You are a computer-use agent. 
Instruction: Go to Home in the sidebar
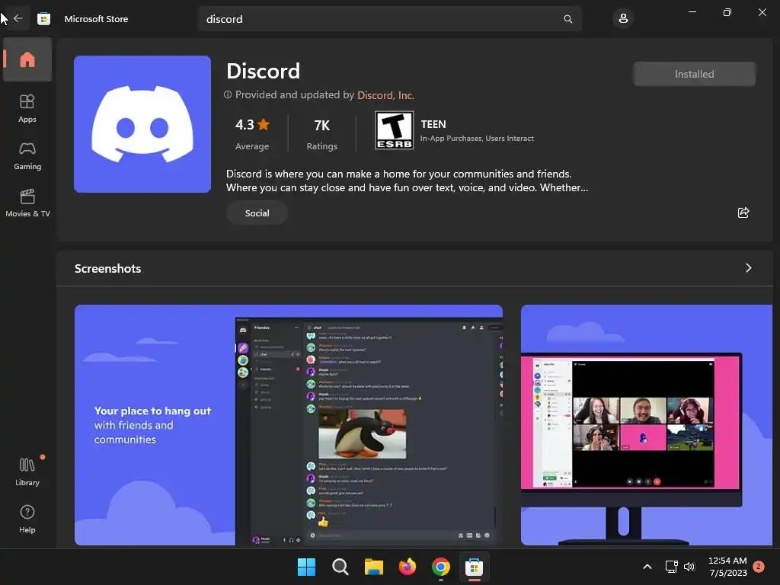click(27, 59)
